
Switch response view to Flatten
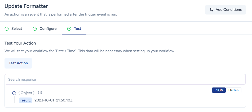[233, 90]
